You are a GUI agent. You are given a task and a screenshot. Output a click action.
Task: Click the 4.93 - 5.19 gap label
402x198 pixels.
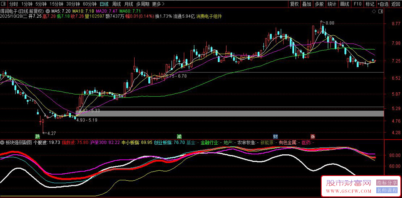click(x=87, y=120)
